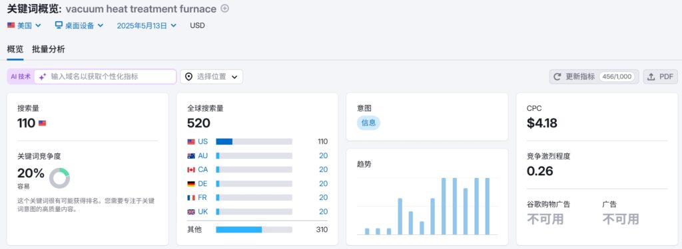The width and height of the screenshot is (682, 249).
Task: Click the AU volume progress bar
Action: coord(254,156)
